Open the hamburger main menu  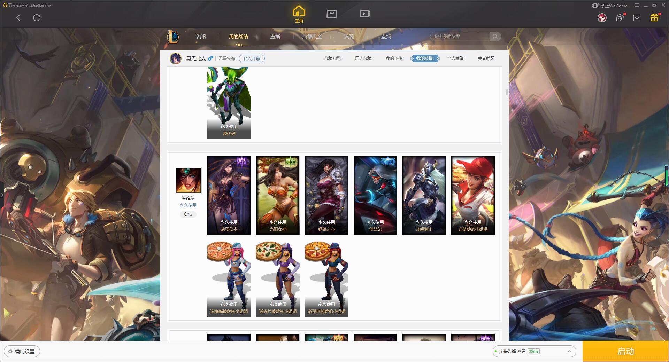tap(637, 5)
